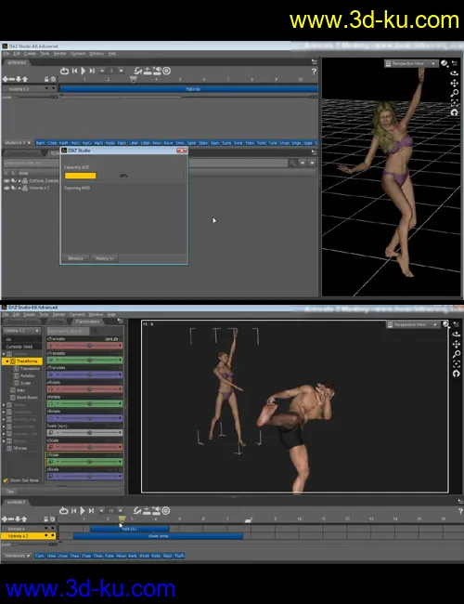Click target circle icon in lower aniMate2 toolbar

click(x=166, y=511)
